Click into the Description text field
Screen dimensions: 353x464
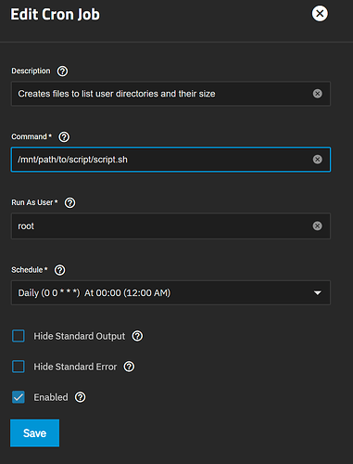tap(170, 94)
